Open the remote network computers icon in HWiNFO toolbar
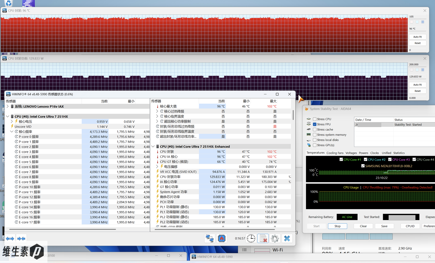This screenshot has width=435, height=263. click(x=210, y=238)
